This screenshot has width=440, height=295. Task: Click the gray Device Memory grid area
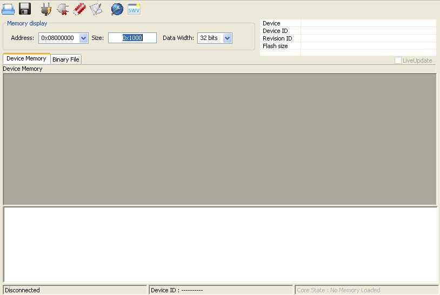coord(219,139)
